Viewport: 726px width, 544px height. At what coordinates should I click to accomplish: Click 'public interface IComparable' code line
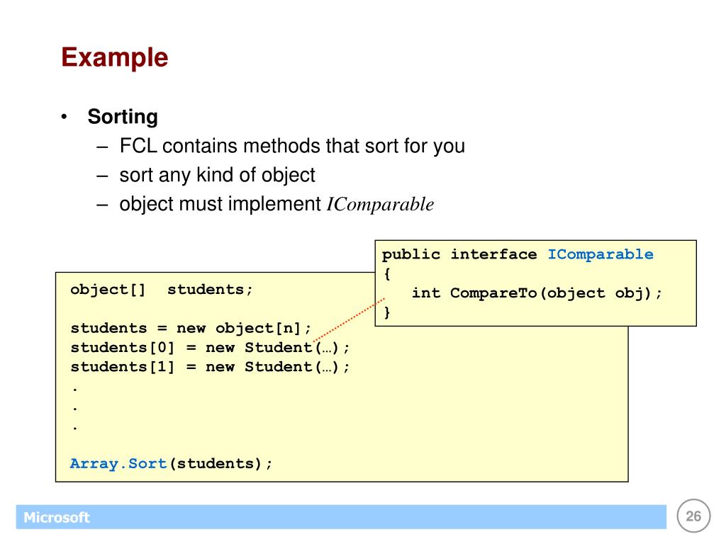click(x=518, y=254)
